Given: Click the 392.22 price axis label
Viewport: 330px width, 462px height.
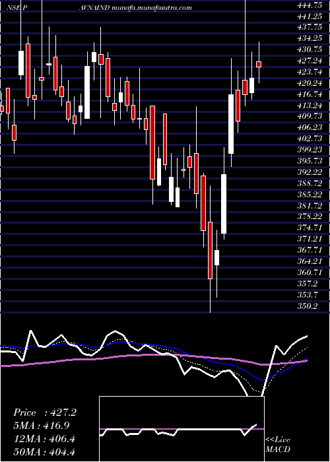Looking at the screenshot, I should point(310,172).
